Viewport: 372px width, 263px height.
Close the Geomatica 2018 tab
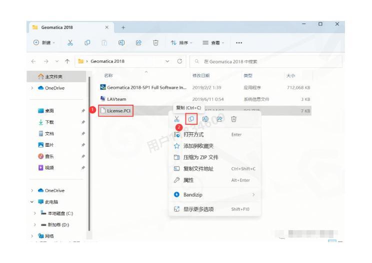click(107, 27)
